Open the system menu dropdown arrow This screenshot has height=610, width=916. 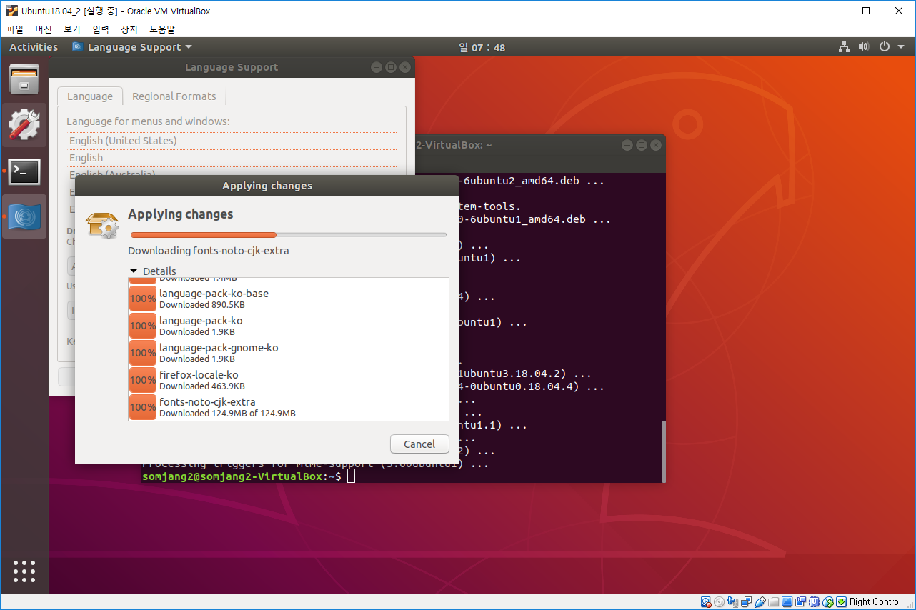pos(901,47)
